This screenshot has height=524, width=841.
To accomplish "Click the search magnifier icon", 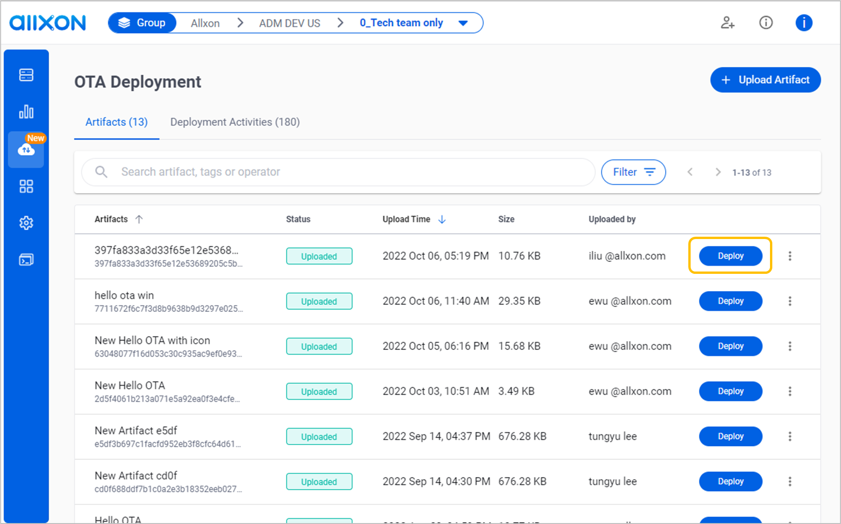I will pos(101,172).
